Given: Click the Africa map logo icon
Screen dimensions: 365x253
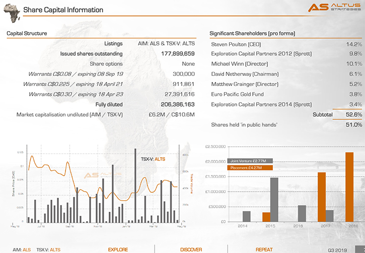Looking at the screenshot, I should click(12, 13).
